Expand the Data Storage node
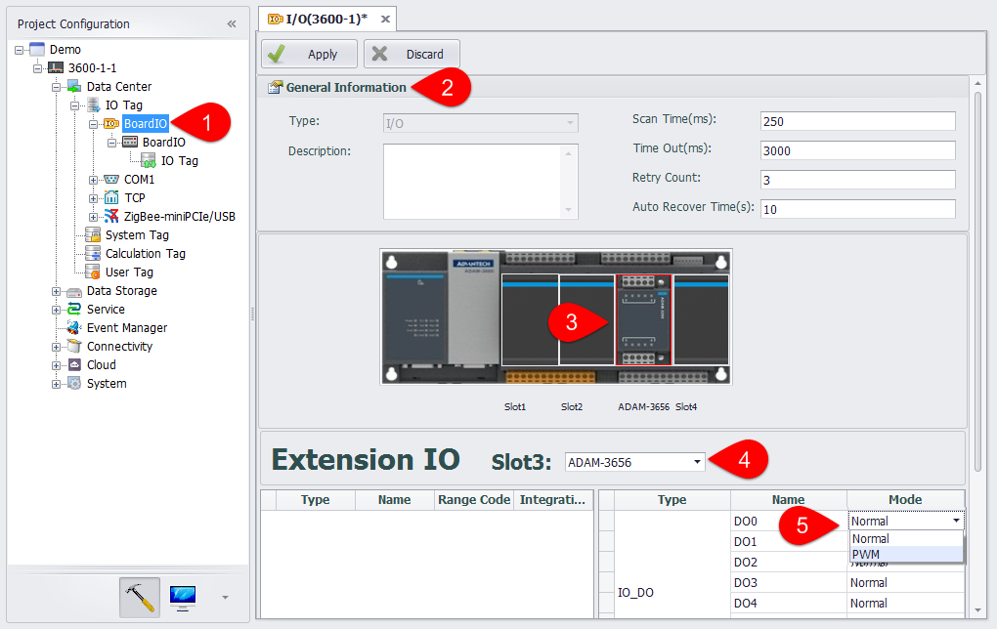The width and height of the screenshot is (997, 629). pyautogui.click(x=57, y=291)
